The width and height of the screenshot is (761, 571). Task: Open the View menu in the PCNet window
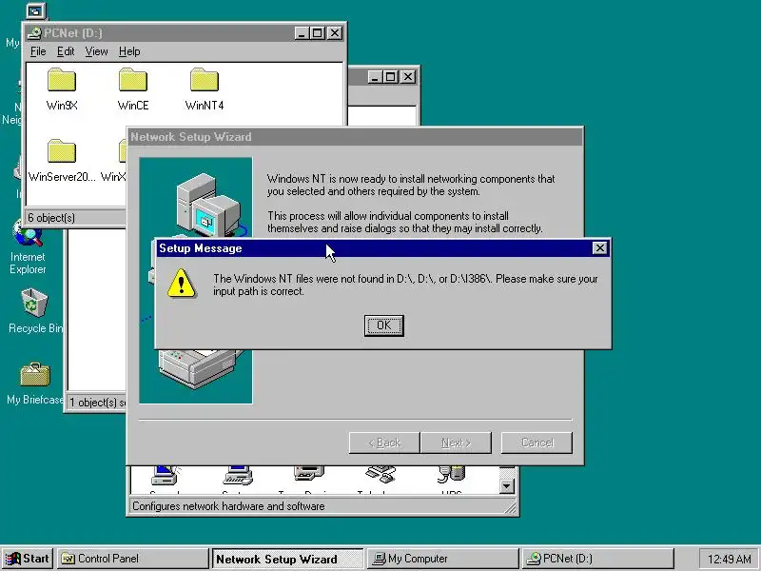point(96,51)
